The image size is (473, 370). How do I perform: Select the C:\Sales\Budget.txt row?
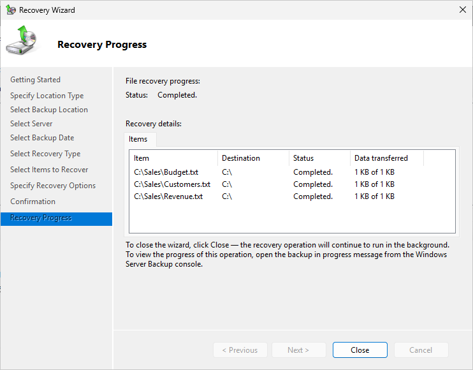click(x=166, y=172)
